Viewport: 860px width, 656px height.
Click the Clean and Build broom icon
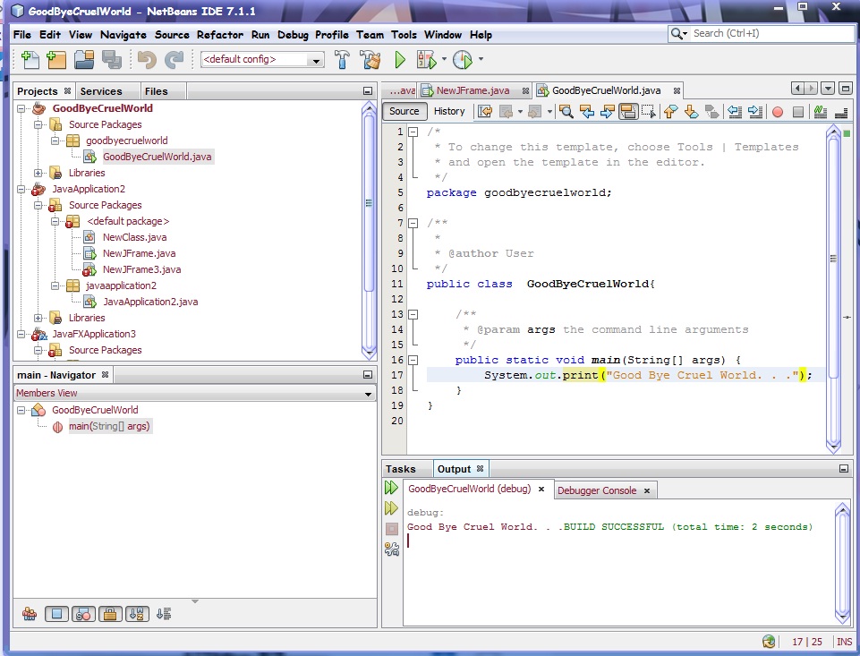tap(370, 59)
